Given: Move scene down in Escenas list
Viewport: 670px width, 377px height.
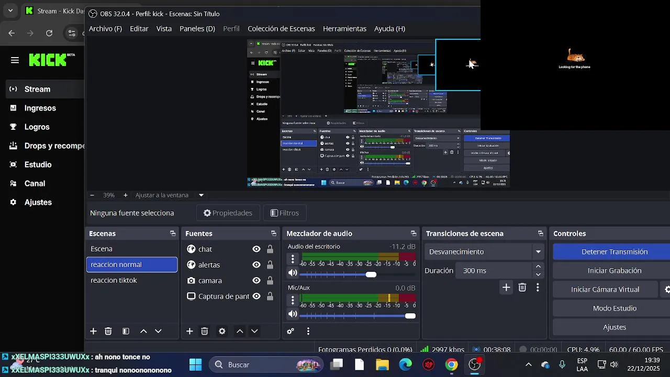Looking at the screenshot, I should point(158,331).
